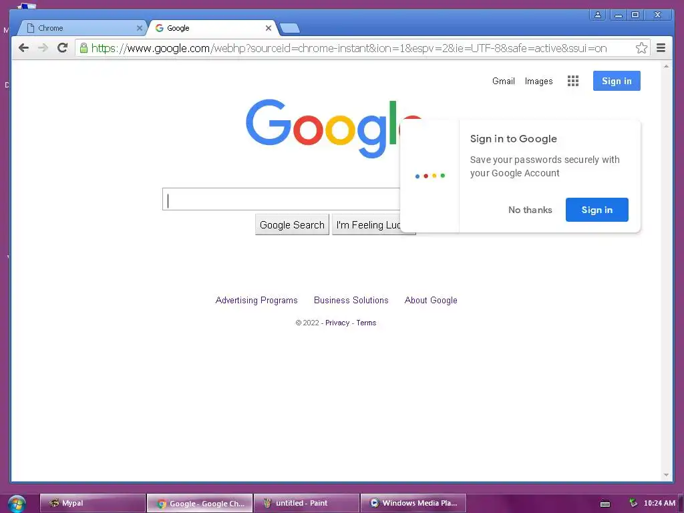Open Gmail link
The width and height of the screenshot is (684, 513).
click(x=504, y=81)
